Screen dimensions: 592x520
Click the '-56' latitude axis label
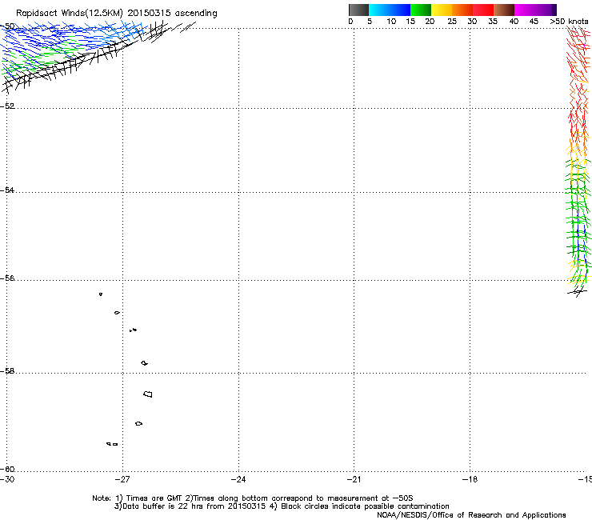[x=7, y=278]
